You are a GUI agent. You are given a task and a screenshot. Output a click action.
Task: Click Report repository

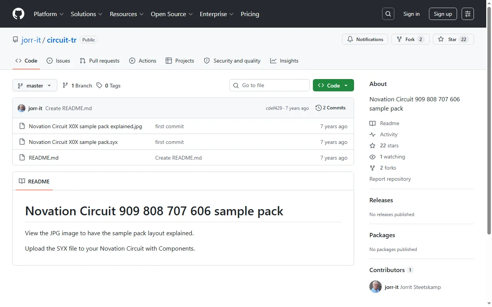tap(390, 179)
